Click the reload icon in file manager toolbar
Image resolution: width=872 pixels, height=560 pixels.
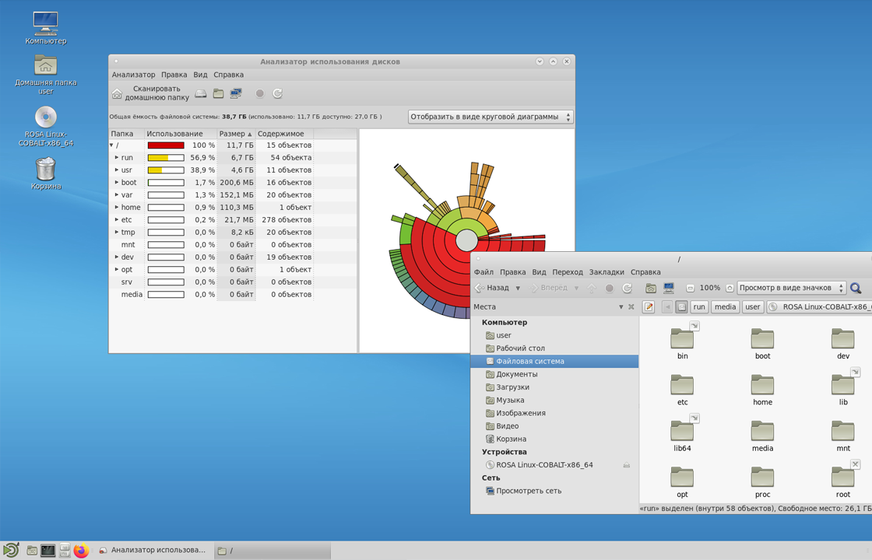(628, 289)
